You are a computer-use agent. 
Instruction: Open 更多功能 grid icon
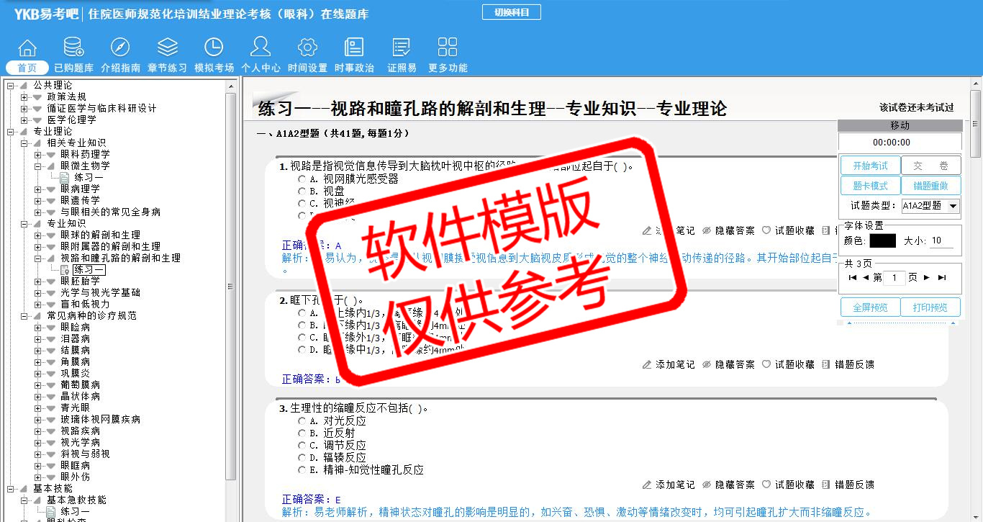point(447,48)
